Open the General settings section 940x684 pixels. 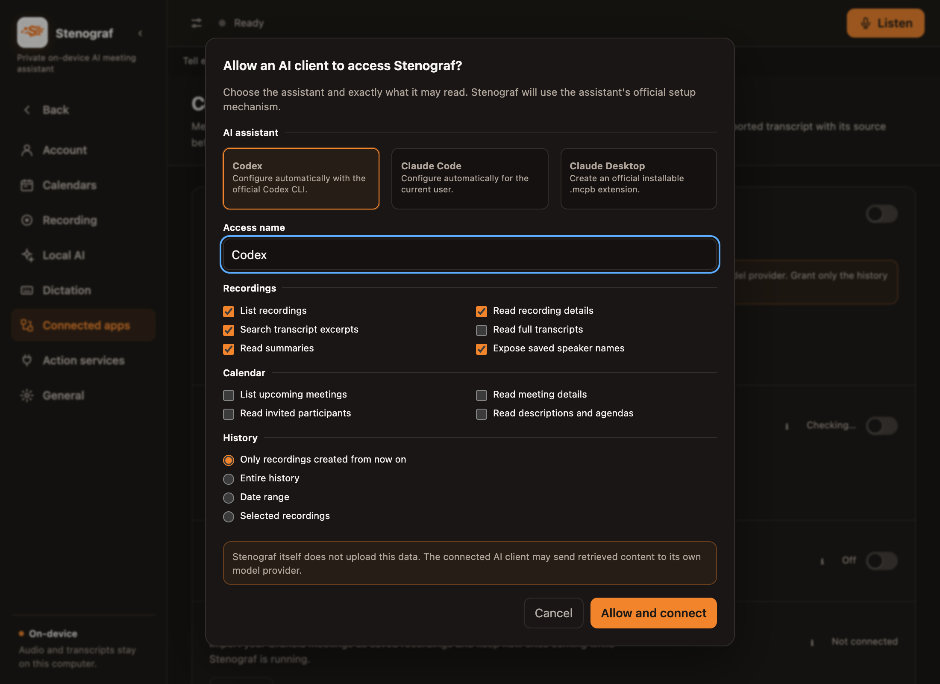[x=83, y=395]
